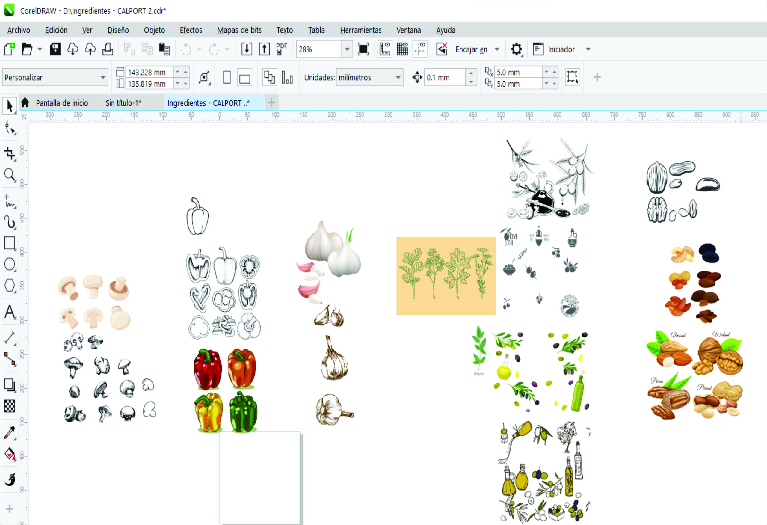This screenshot has height=525, width=767.
Task: Select the Transparency checkerboard tool
Action: (x=10, y=406)
